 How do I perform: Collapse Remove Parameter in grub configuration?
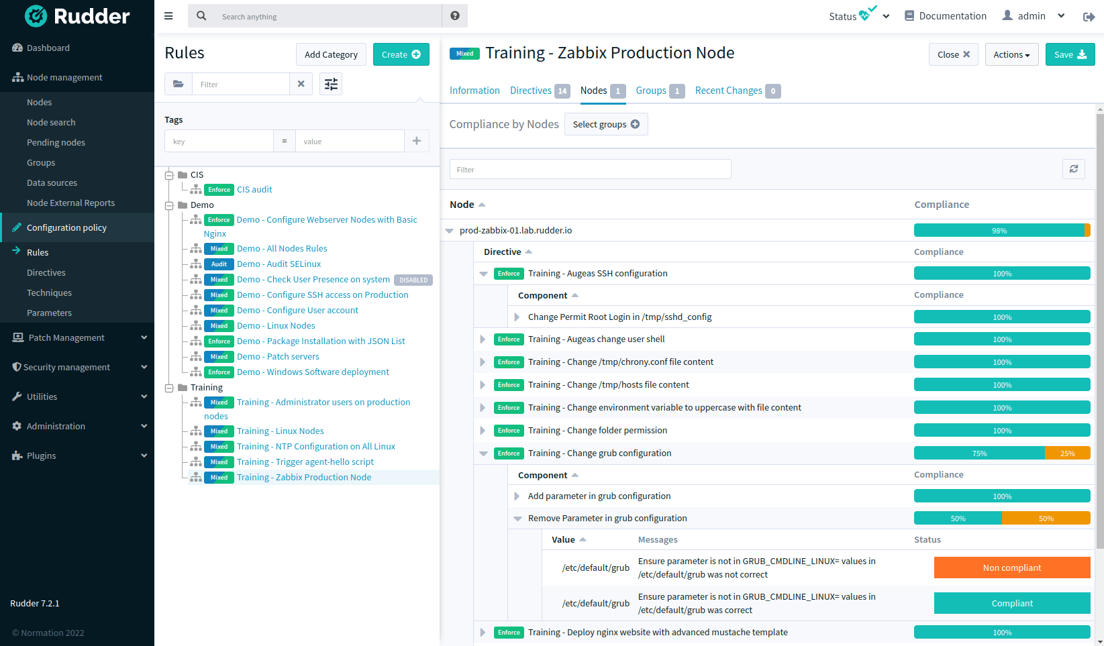click(x=517, y=519)
